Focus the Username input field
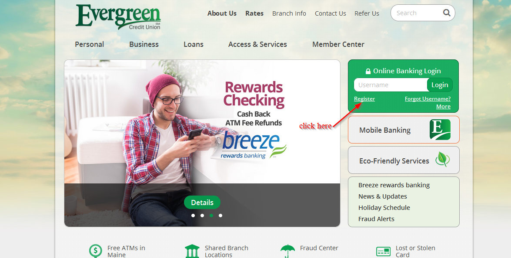The width and height of the screenshot is (511, 258). pos(391,85)
